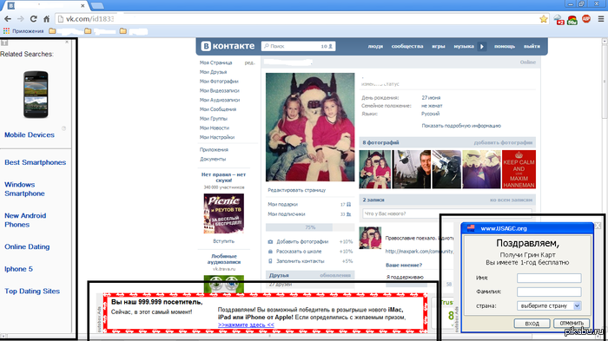This screenshot has width=608, height=341.
Task: Click the Имя field in popup
Action: click(x=549, y=278)
